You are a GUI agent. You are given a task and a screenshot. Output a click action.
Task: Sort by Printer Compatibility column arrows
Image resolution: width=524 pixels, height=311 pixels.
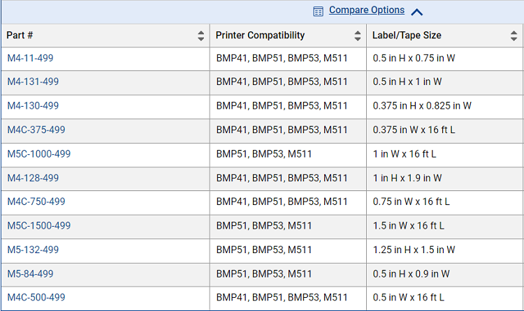(357, 36)
